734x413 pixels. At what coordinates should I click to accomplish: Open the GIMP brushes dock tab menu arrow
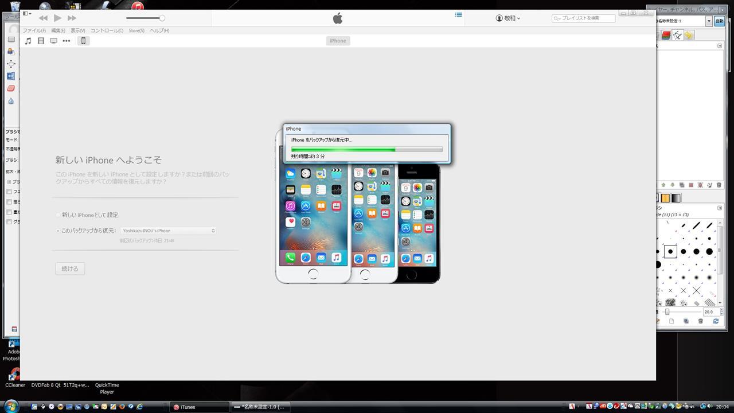point(720,208)
